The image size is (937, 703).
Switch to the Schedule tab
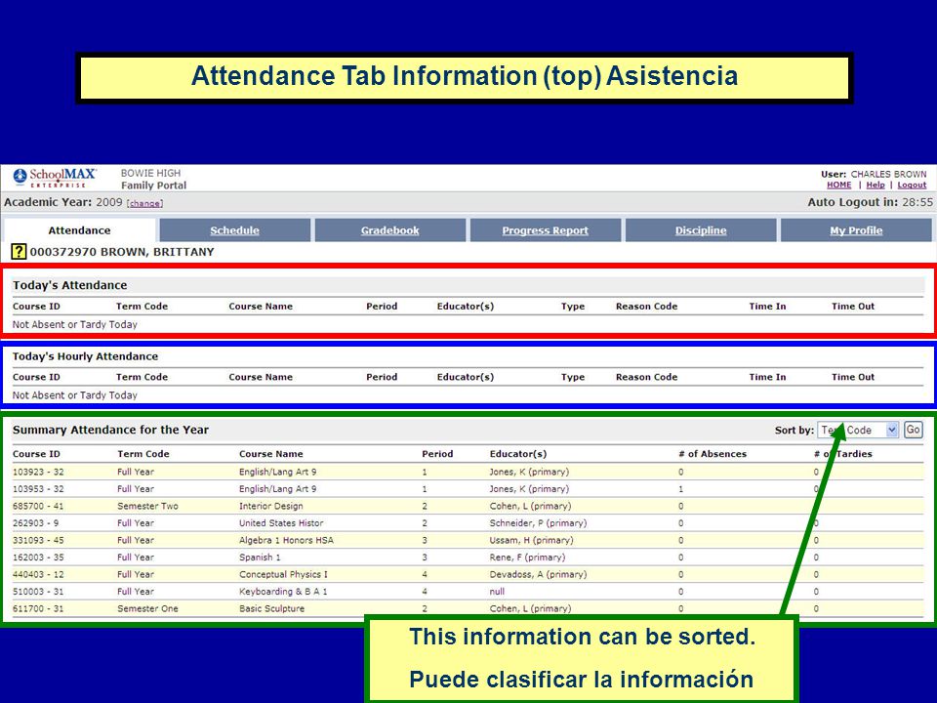point(234,230)
